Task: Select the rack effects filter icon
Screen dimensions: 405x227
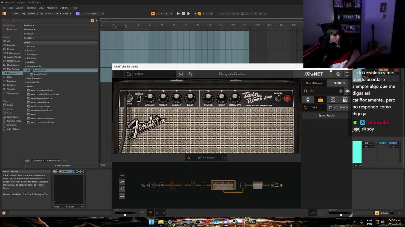Action: coord(345,100)
